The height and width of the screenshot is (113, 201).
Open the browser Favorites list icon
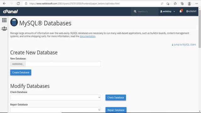[175, 3]
